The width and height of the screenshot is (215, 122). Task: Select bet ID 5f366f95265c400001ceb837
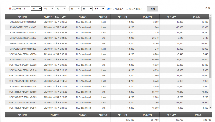click(23, 38)
